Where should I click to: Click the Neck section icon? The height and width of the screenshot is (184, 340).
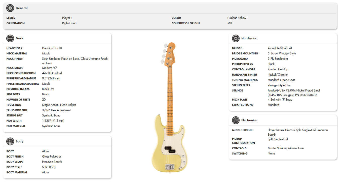pos(10,38)
